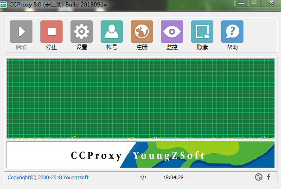Click the grayed-out 启动 (Start) play icon
The height and width of the screenshot is (189, 281).
coord(21,31)
